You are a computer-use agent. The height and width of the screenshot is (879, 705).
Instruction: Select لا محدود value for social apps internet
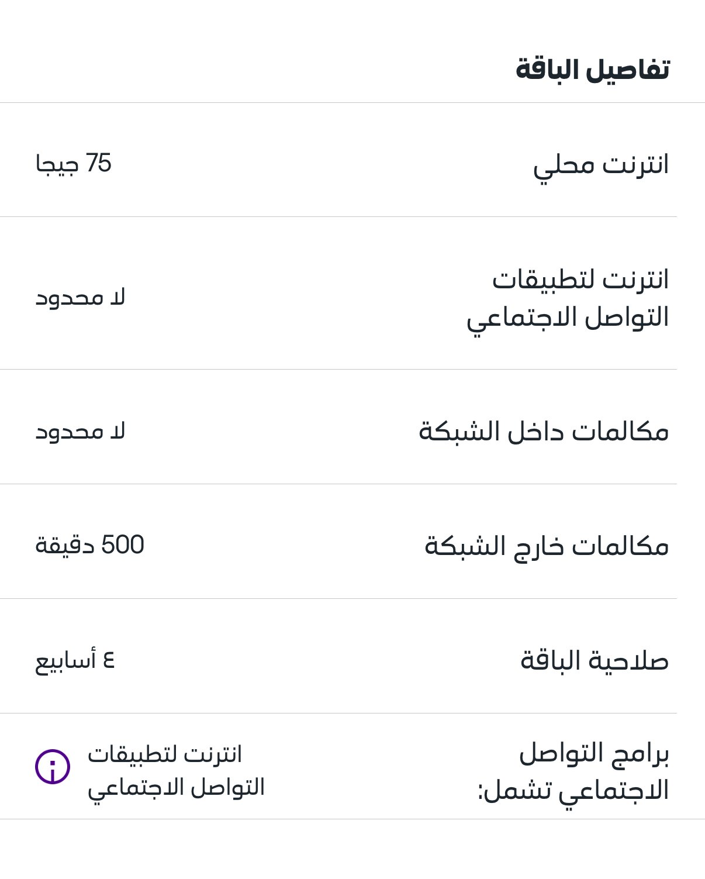[80, 298]
